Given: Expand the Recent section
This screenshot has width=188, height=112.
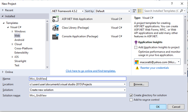Looking at the screenshot, I should click(3, 10).
